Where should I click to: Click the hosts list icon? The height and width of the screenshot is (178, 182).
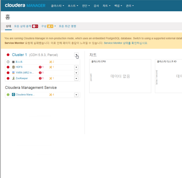[13, 62]
